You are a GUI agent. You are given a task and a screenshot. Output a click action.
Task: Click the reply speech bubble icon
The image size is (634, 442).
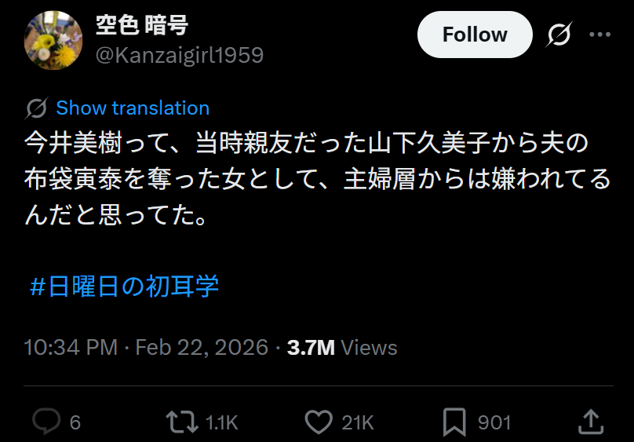coord(46,422)
